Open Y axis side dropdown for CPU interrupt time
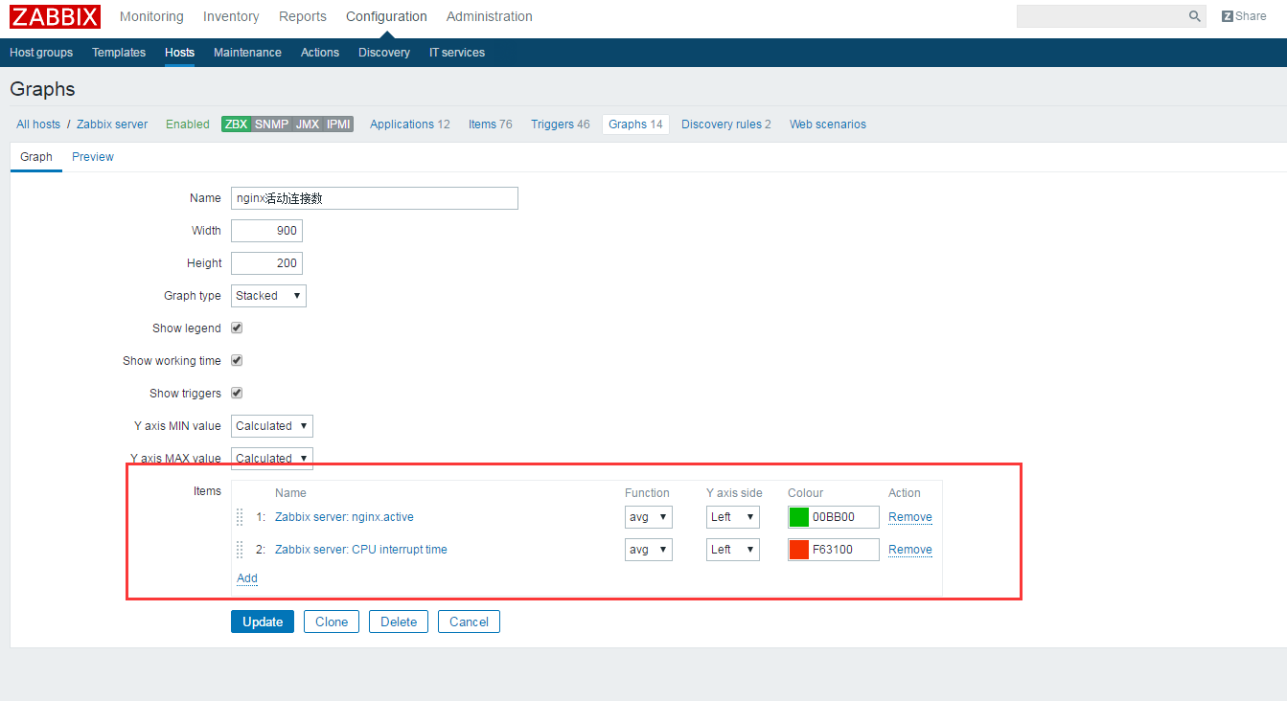The width and height of the screenshot is (1287, 701). [733, 550]
